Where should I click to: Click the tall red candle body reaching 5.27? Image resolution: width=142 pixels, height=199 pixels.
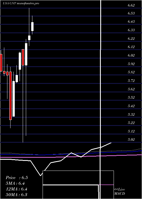coord(11,96)
